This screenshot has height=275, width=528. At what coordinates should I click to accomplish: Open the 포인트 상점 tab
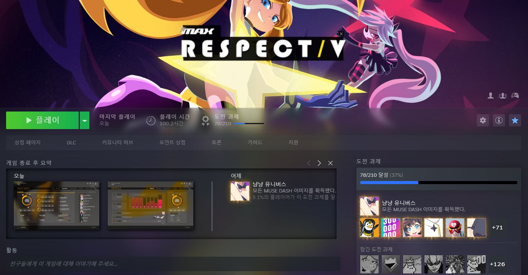tap(172, 142)
